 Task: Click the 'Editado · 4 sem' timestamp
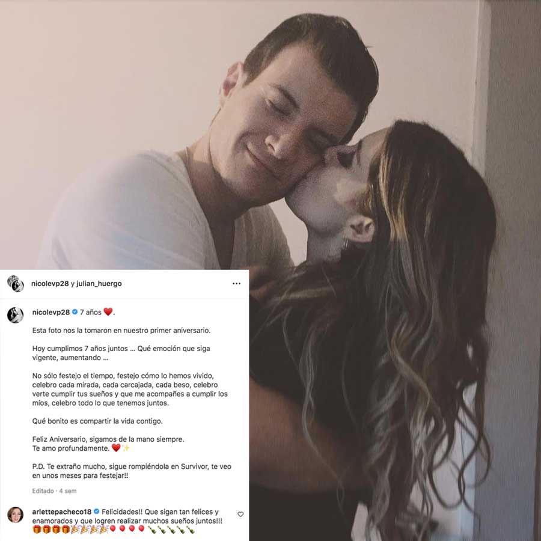54,491
